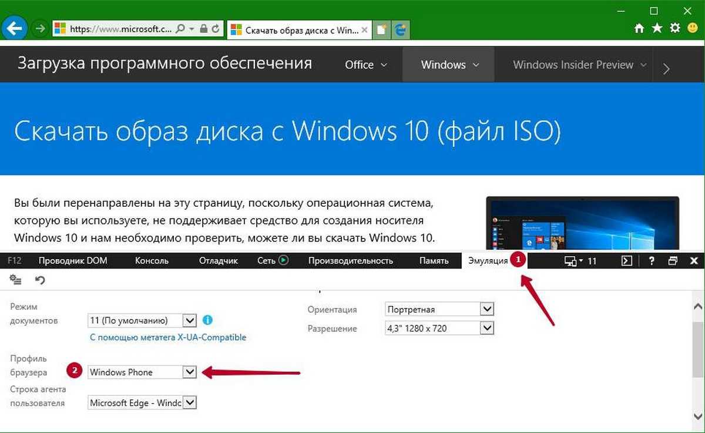Click the Forward navigation arrow
The width and height of the screenshot is (705, 433).
(x=39, y=28)
